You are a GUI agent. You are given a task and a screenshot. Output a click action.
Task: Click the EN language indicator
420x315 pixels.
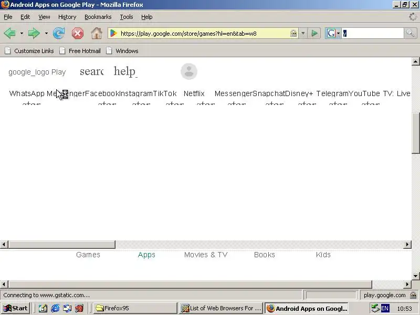[385, 308]
